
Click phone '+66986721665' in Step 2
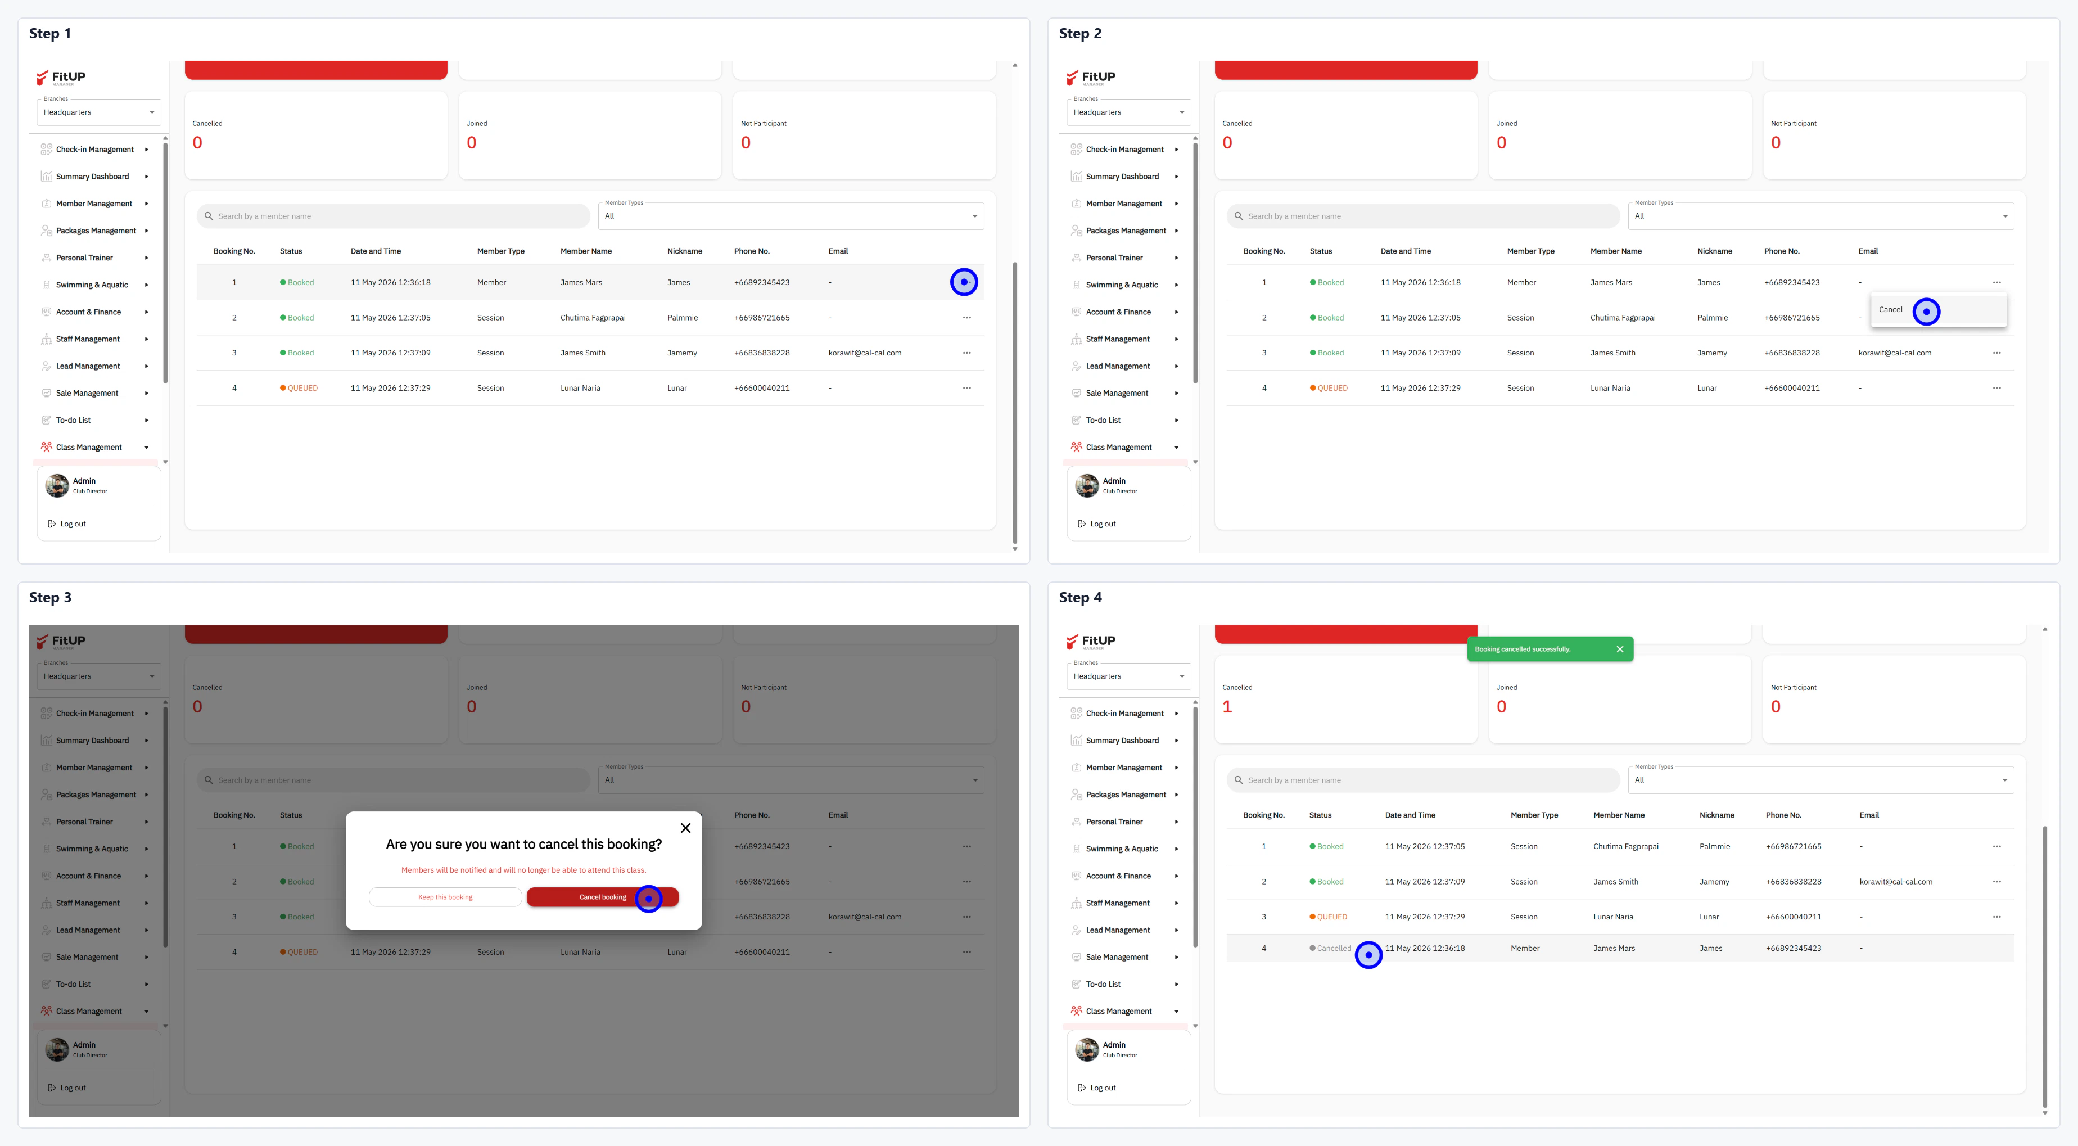tap(1792, 318)
